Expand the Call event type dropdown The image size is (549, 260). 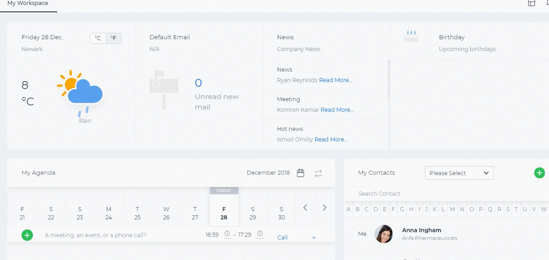[296, 237]
